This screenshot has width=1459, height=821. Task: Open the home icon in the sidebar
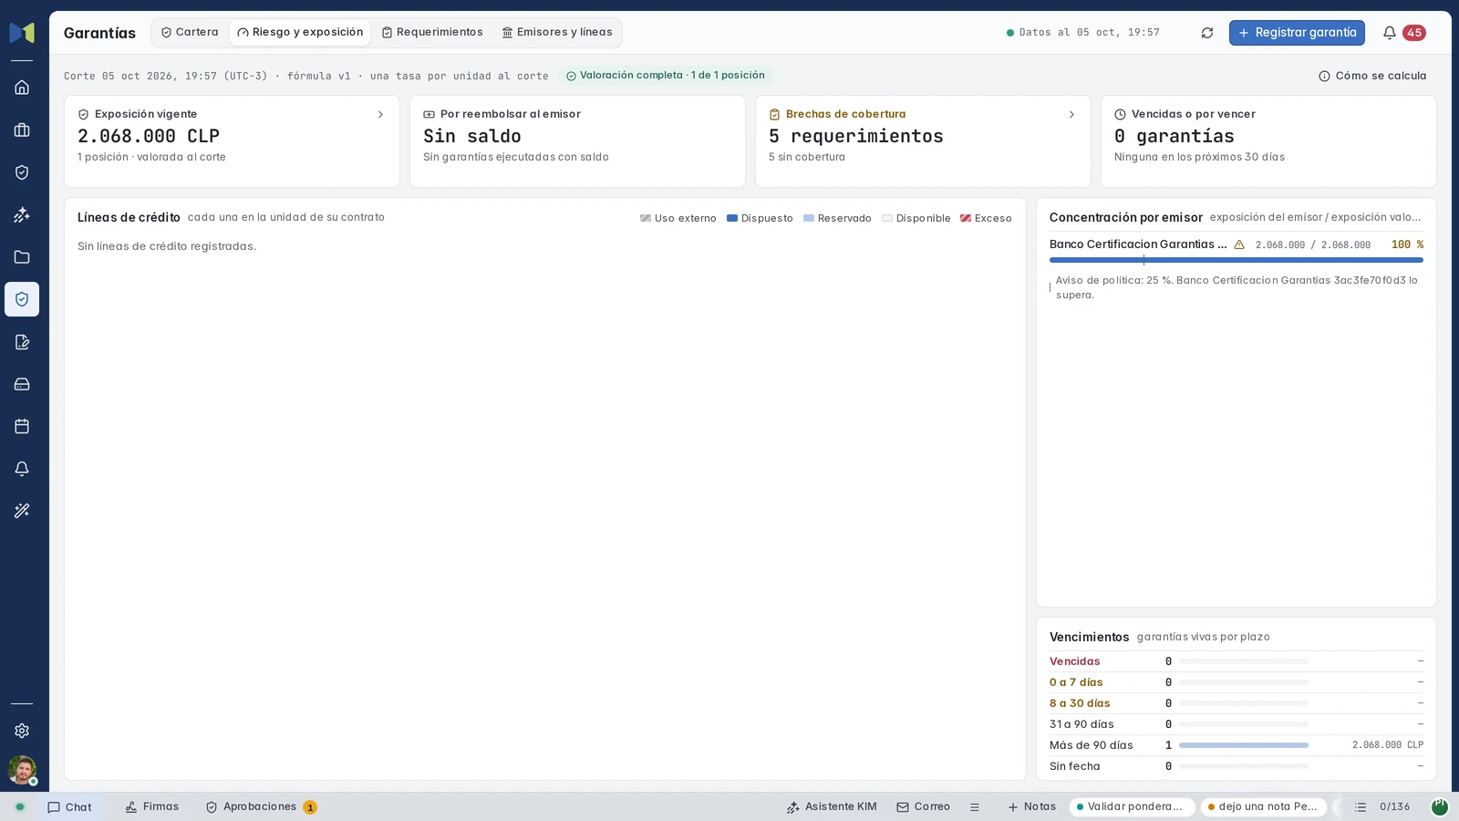(22, 88)
